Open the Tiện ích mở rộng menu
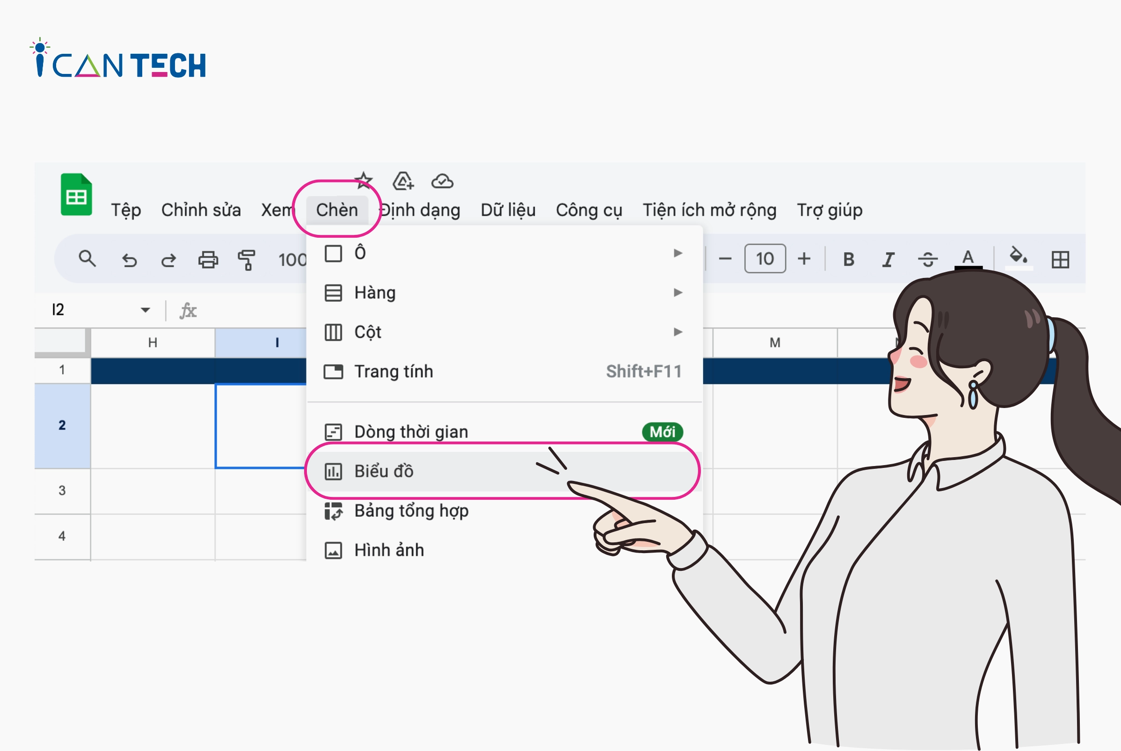Image resolution: width=1121 pixels, height=751 pixels. coord(709,210)
